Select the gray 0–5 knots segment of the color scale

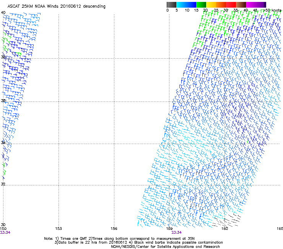tap(171, 5)
